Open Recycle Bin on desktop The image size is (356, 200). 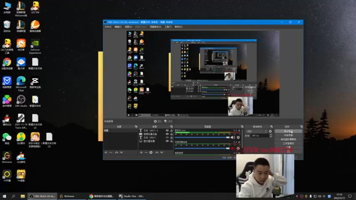pyautogui.click(x=7, y=26)
